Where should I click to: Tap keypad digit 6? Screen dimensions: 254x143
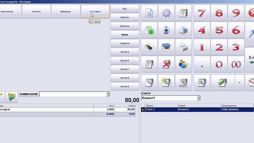(236, 30)
